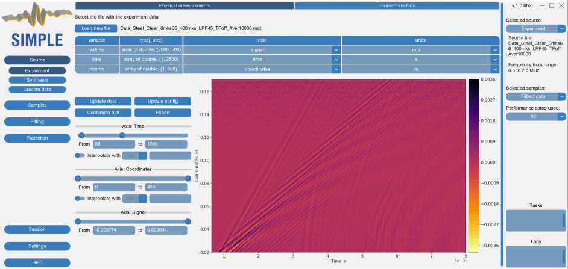Open the Source section

[x=37, y=60]
